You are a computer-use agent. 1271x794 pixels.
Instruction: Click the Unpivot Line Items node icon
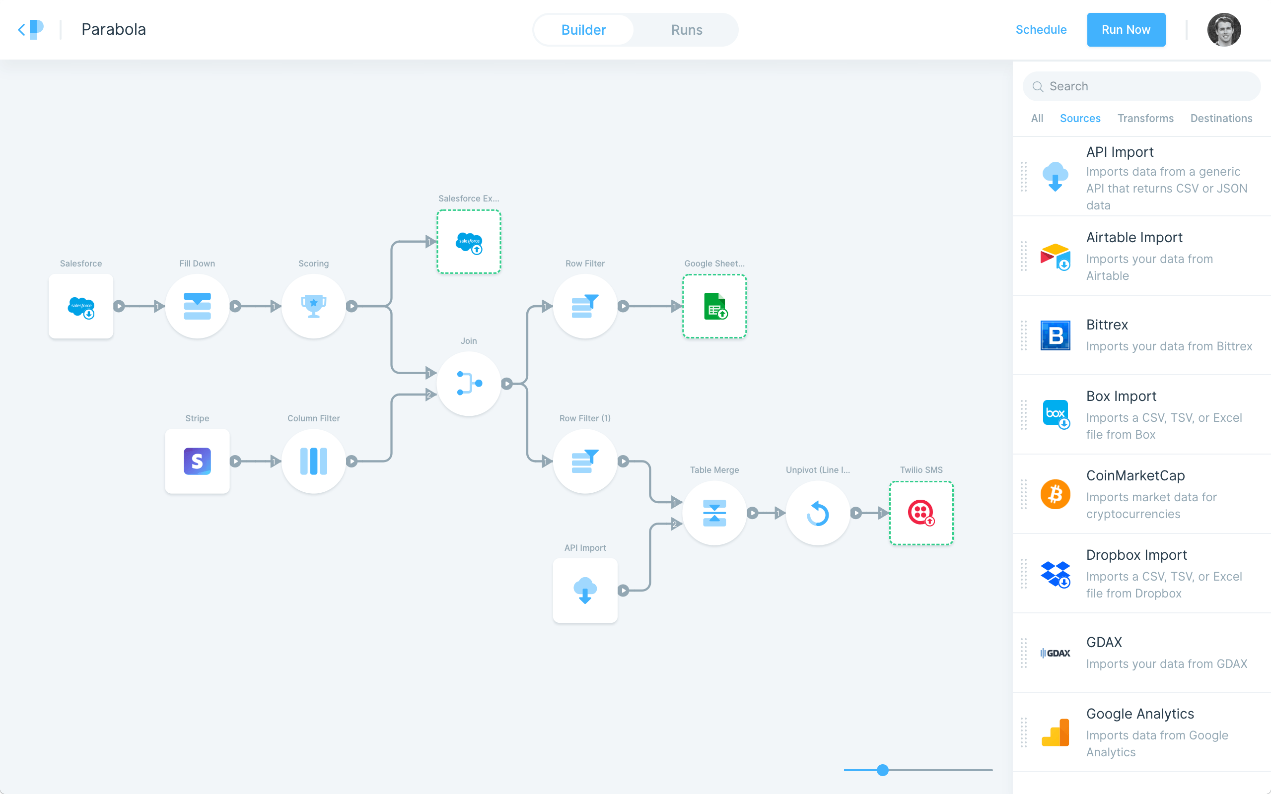point(817,512)
